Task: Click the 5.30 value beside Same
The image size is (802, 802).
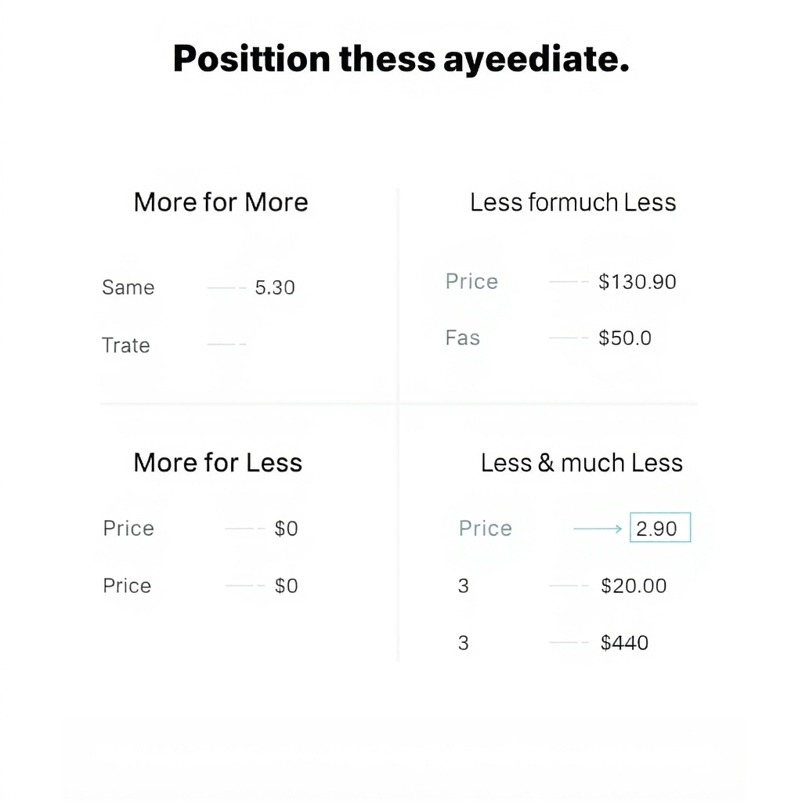Action: tap(275, 287)
